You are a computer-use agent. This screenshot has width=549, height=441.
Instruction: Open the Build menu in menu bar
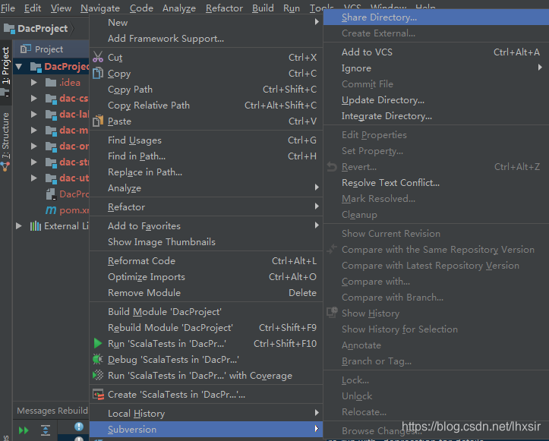(x=263, y=8)
